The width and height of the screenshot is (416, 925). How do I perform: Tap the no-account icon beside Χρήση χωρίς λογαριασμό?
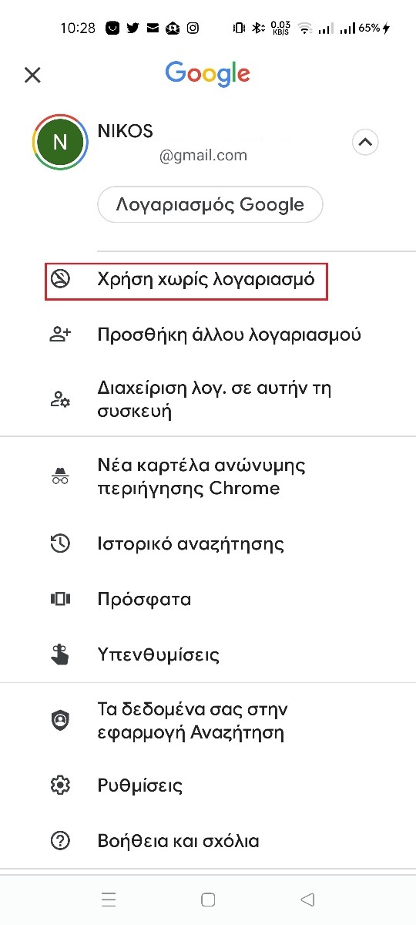tap(60, 279)
